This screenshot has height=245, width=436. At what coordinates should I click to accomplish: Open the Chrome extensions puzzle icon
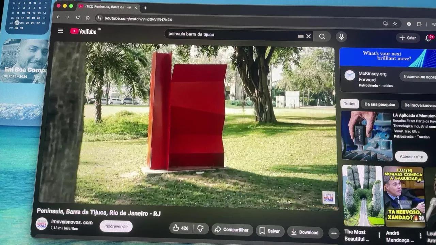[419, 24]
